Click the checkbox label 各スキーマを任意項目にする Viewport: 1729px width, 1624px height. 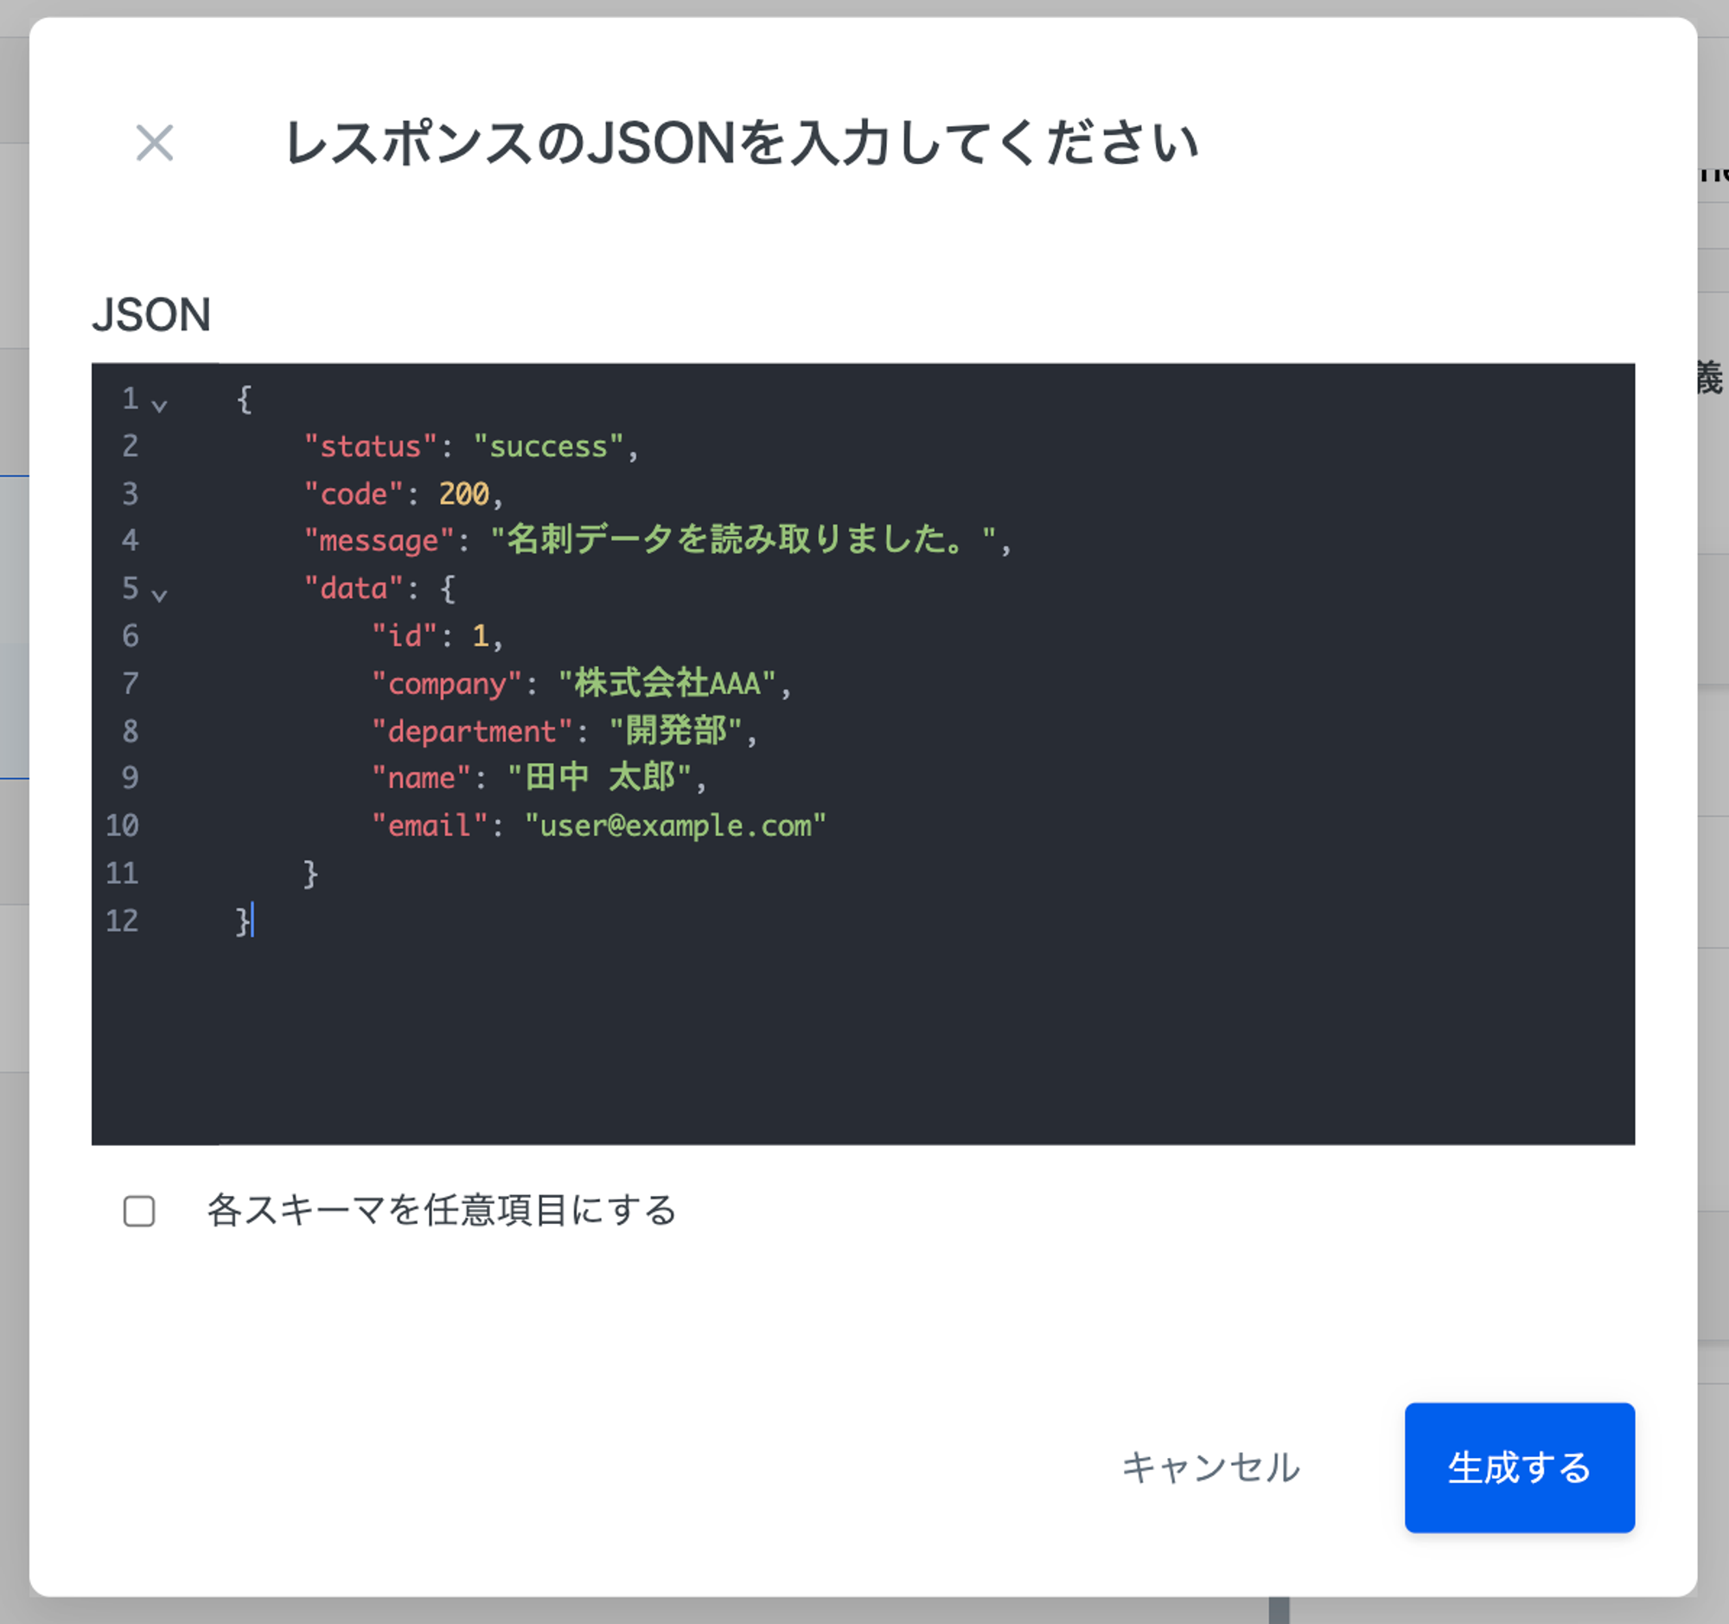pyautogui.click(x=441, y=1210)
